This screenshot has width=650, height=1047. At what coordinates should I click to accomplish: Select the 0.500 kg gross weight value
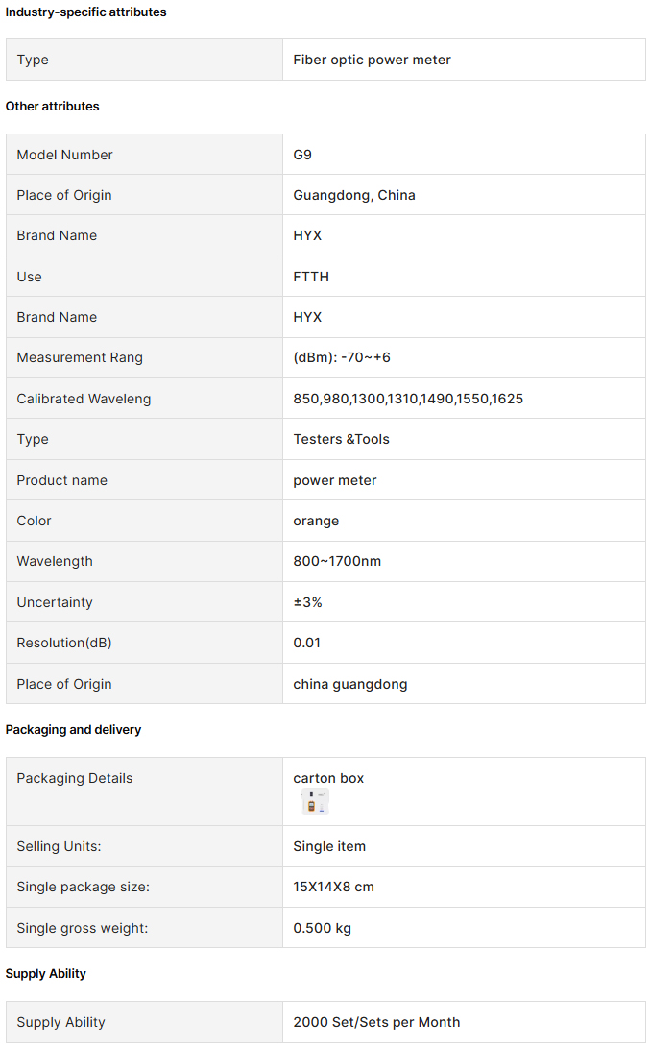coord(323,928)
